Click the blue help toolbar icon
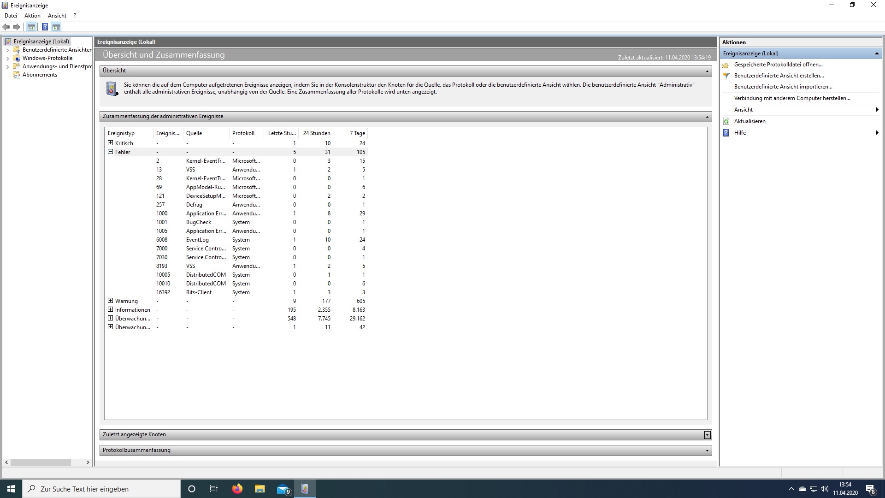This screenshot has width=885, height=498. (x=45, y=27)
